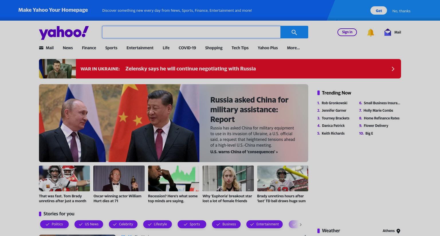Open the Putin and Xi lead photo
The height and width of the screenshot is (236, 440).
(119, 123)
